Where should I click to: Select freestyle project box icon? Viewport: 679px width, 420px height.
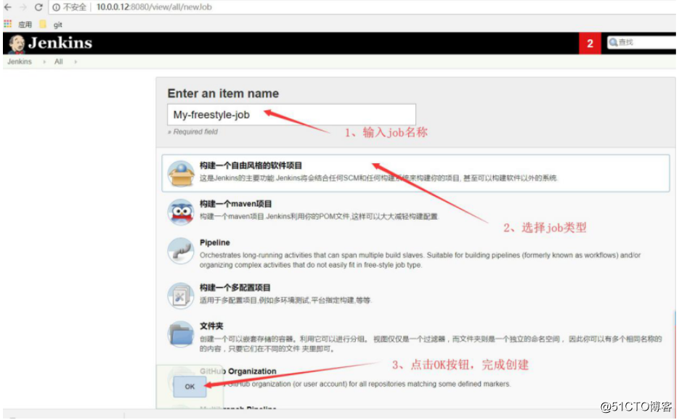pos(181,173)
